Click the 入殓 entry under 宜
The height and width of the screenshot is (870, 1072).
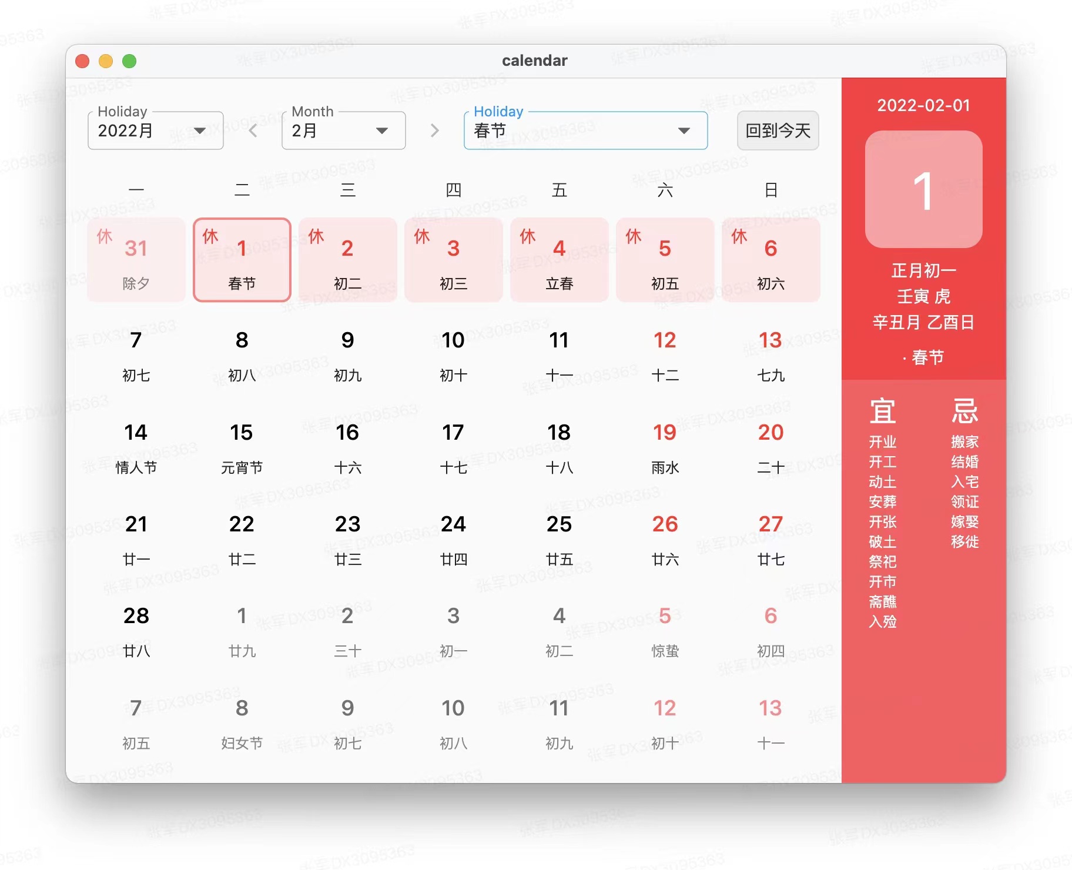(883, 621)
